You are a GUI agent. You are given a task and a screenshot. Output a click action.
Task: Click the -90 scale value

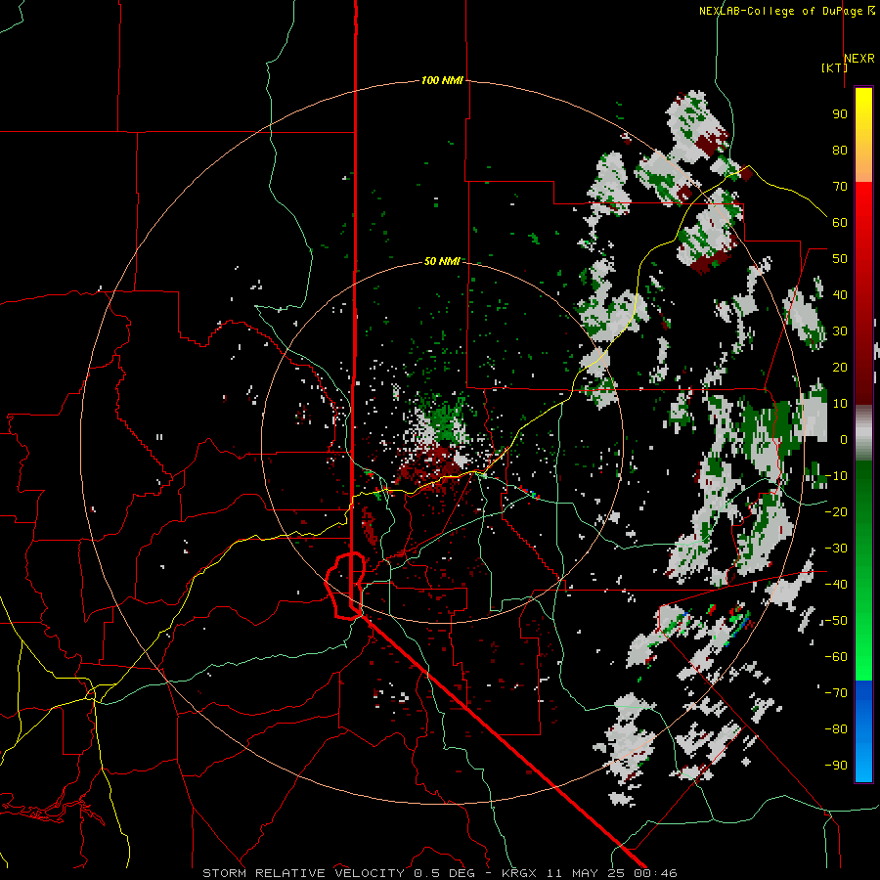[x=836, y=766]
